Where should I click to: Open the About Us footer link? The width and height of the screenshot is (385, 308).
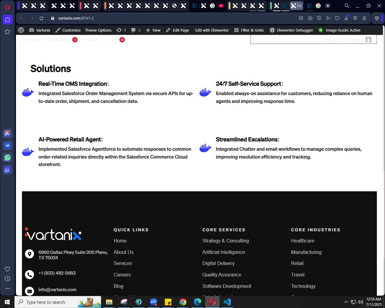124,252
